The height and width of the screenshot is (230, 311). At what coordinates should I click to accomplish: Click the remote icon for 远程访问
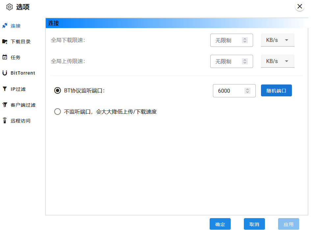(5, 121)
